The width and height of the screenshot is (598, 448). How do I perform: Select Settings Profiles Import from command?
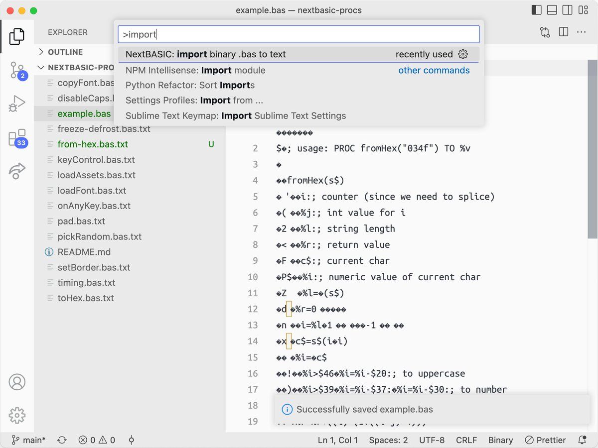pyautogui.click(x=299, y=101)
